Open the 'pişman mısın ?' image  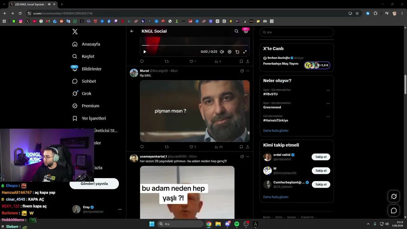[195, 111]
